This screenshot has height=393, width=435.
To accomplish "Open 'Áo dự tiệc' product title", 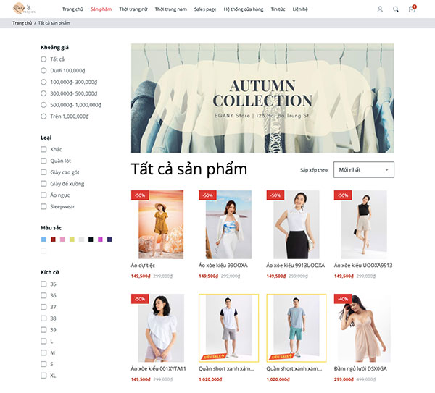I will (143, 266).
